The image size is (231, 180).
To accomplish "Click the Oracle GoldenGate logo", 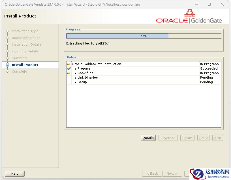I will click(x=189, y=16).
